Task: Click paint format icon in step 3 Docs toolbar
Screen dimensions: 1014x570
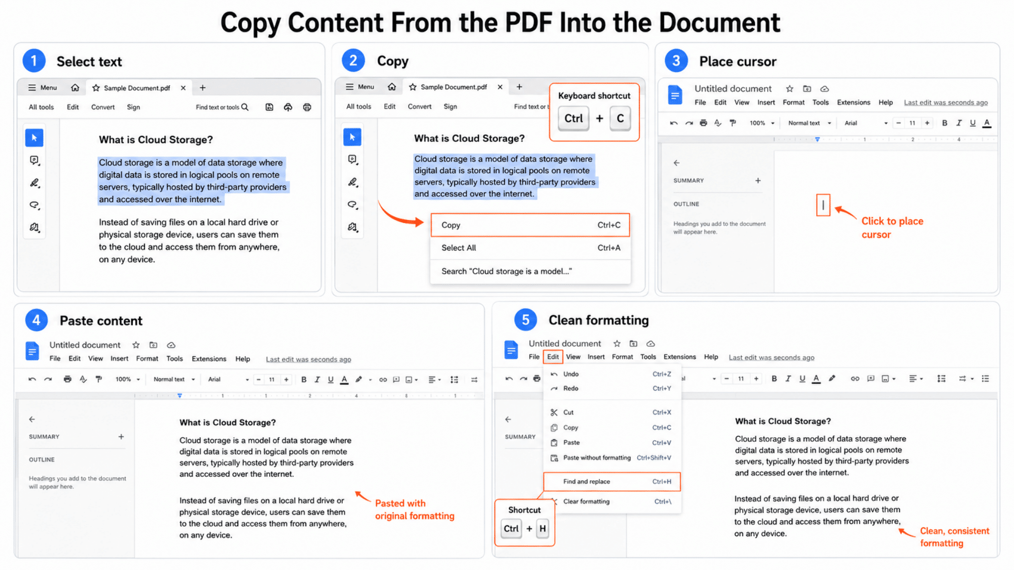Action: point(733,123)
